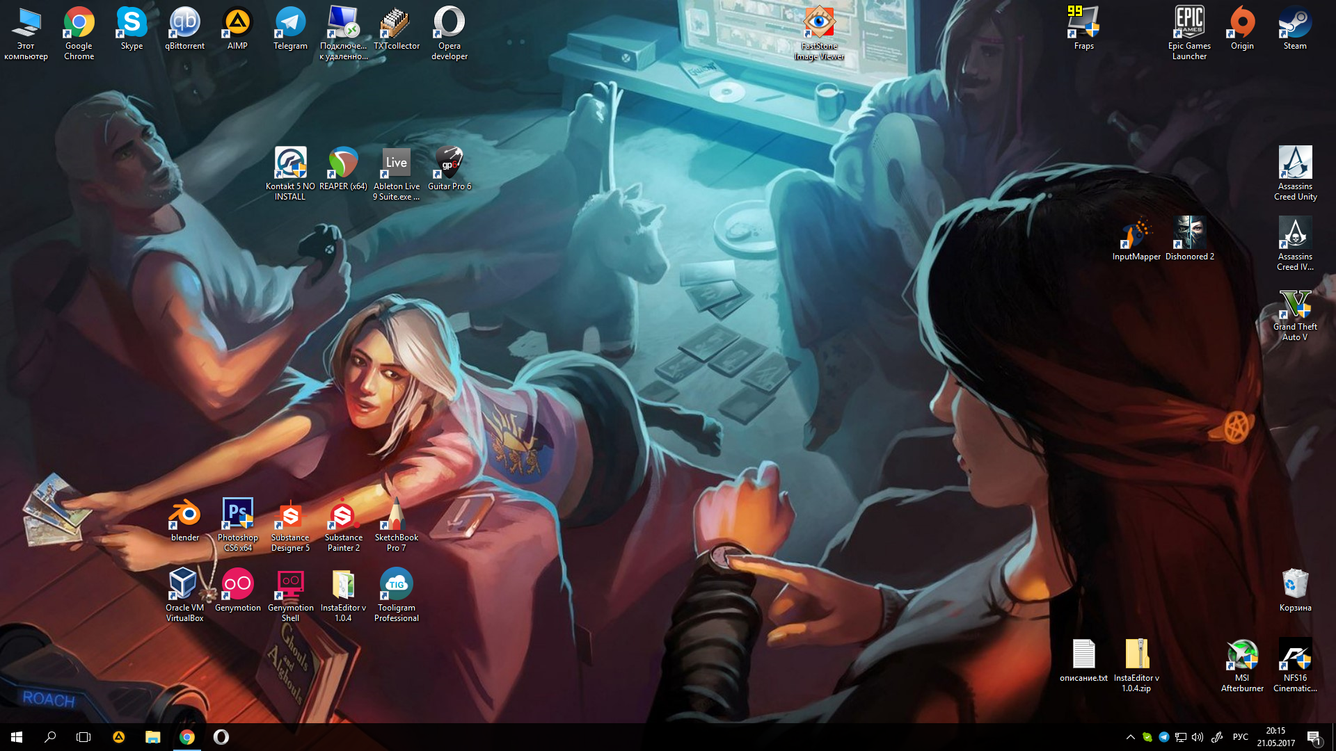Open taskbar search
This screenshot has width=1336, height=751.
(x=50, y=737)
